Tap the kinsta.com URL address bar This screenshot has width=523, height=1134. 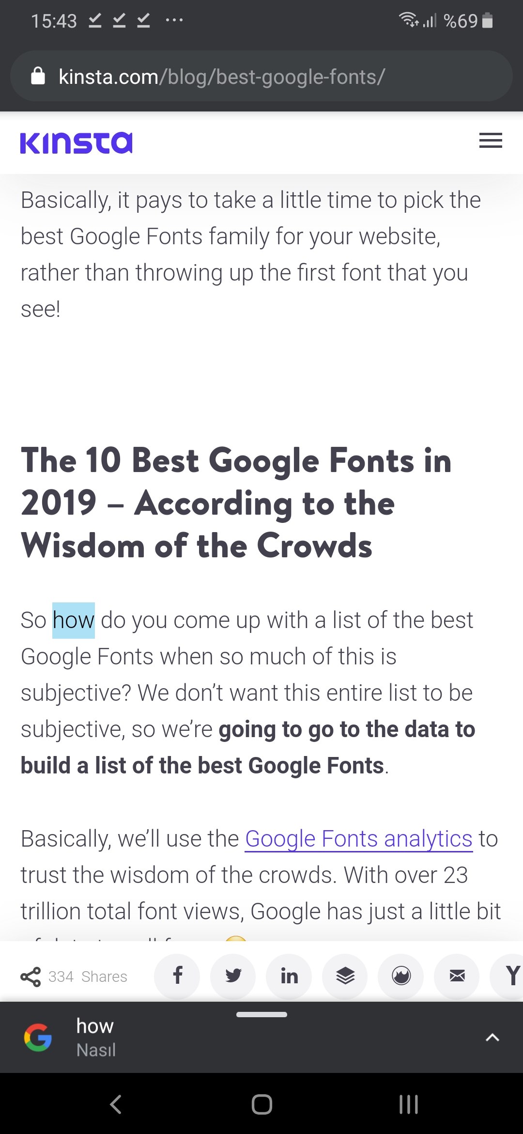(x=261, y=76)
